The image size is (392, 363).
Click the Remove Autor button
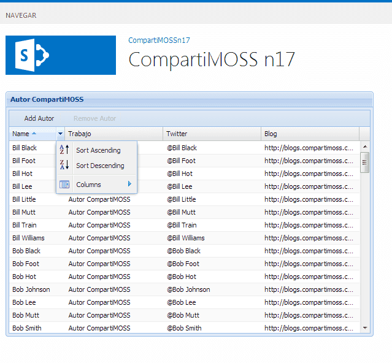coord(94,118)
